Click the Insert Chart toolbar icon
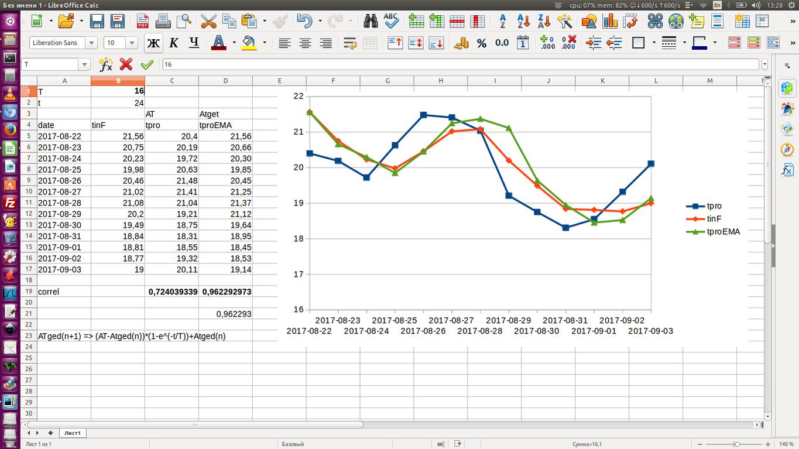This screenshot has height=449, width=799. 610,22
